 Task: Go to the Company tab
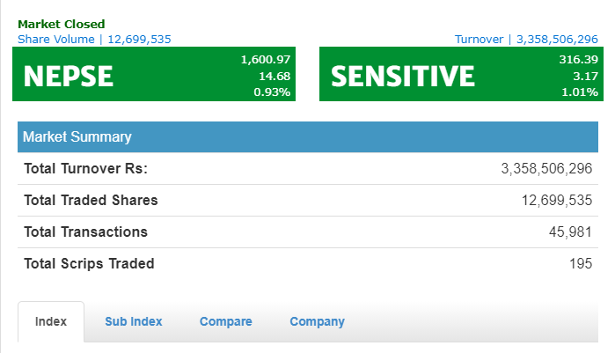[317, 321]
